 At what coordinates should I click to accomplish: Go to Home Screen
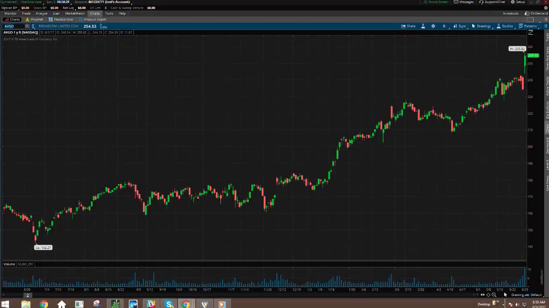[435, 2]
